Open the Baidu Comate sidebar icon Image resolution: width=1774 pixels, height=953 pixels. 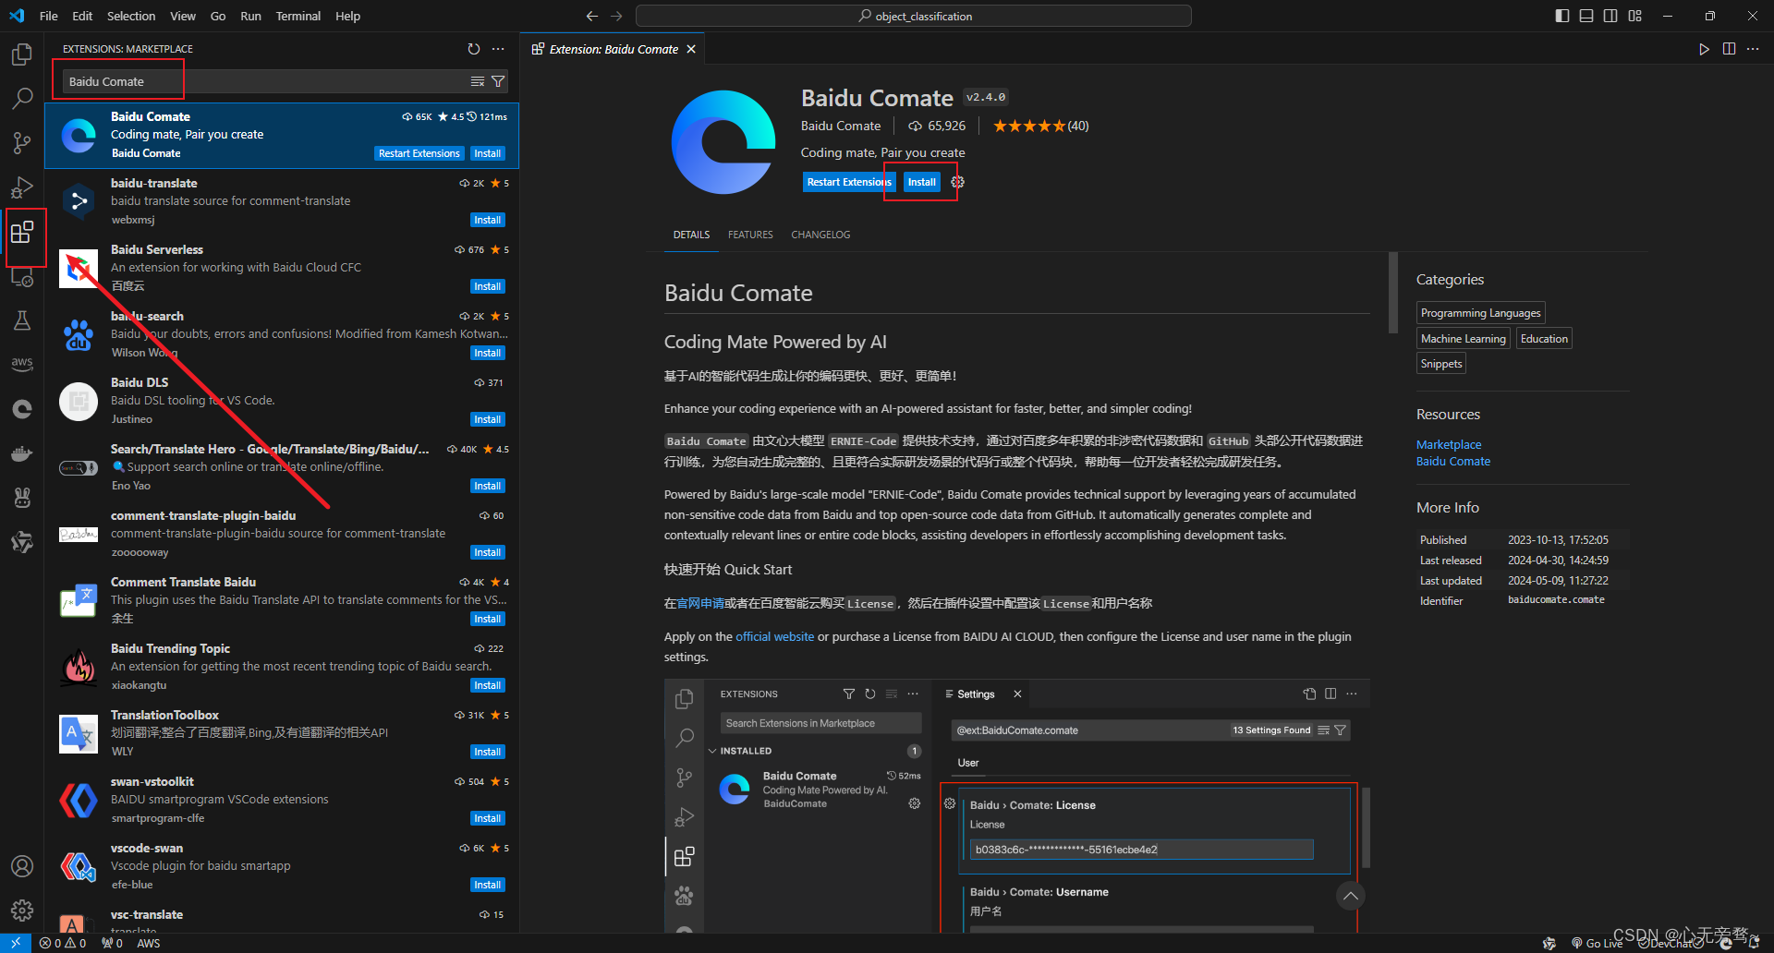pyautogui.click(x=22, y=409)
